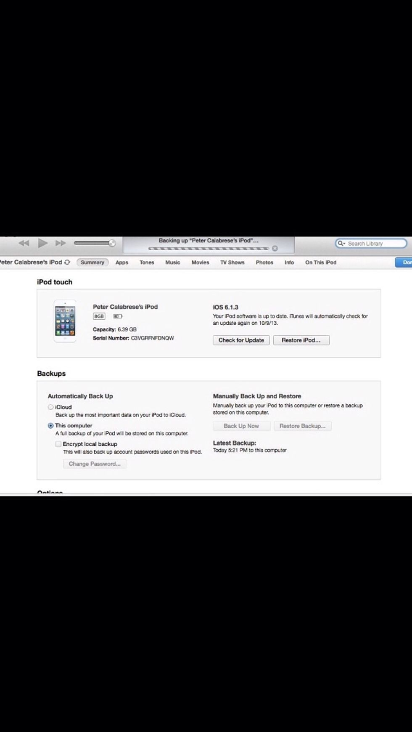Click the sync icon beside the iPod name

point(67,262)
